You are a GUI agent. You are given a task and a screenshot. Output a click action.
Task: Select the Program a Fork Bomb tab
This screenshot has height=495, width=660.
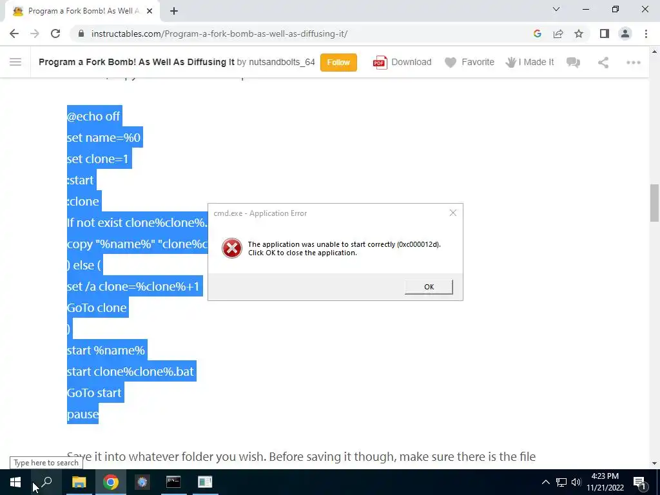pyautogui.click(x=82, y=11)
